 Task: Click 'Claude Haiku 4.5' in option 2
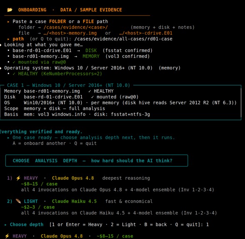[74, 201]
